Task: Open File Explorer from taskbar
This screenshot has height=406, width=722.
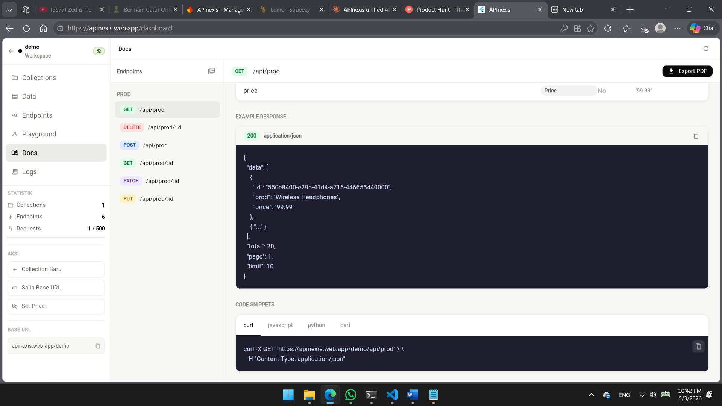Action: 309,395
